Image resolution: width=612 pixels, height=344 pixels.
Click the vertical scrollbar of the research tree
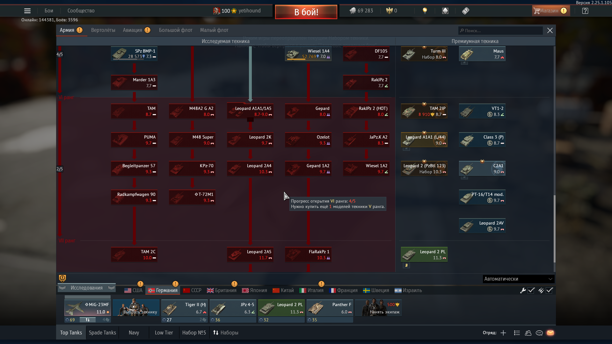pos(554,229)
